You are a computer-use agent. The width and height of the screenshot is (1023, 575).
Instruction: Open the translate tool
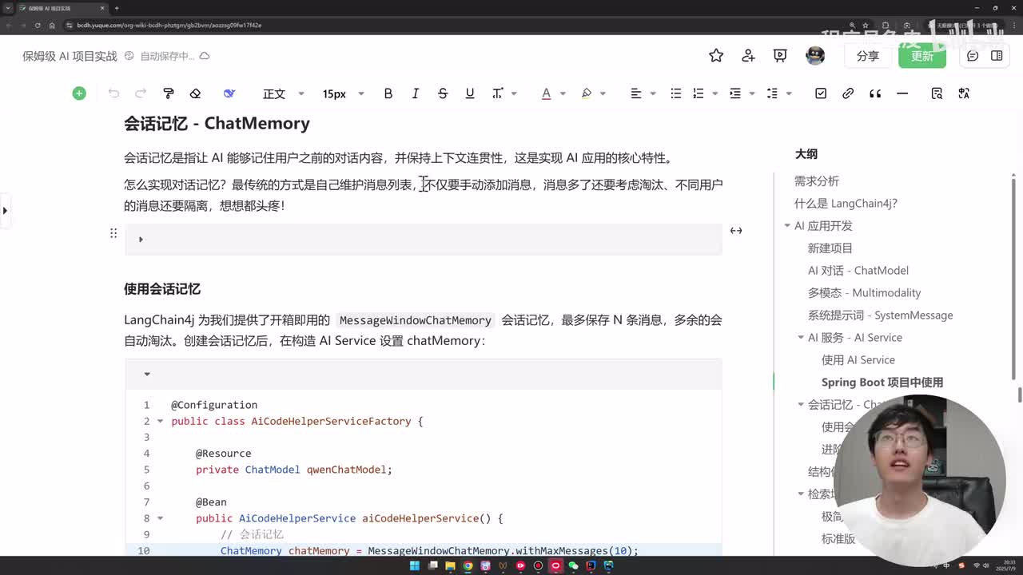[964, 93]
